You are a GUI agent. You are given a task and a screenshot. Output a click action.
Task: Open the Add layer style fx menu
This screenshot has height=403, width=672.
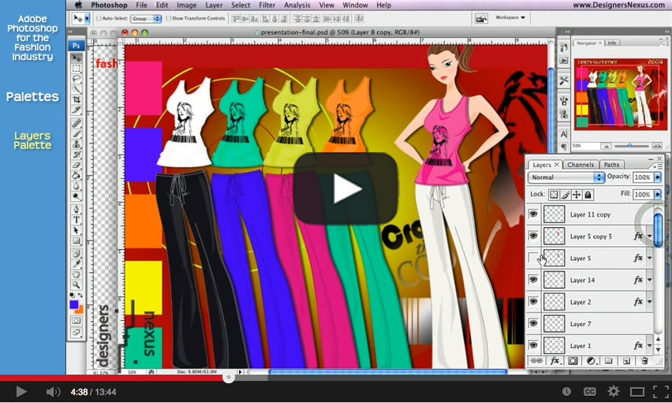click(554, 361)
